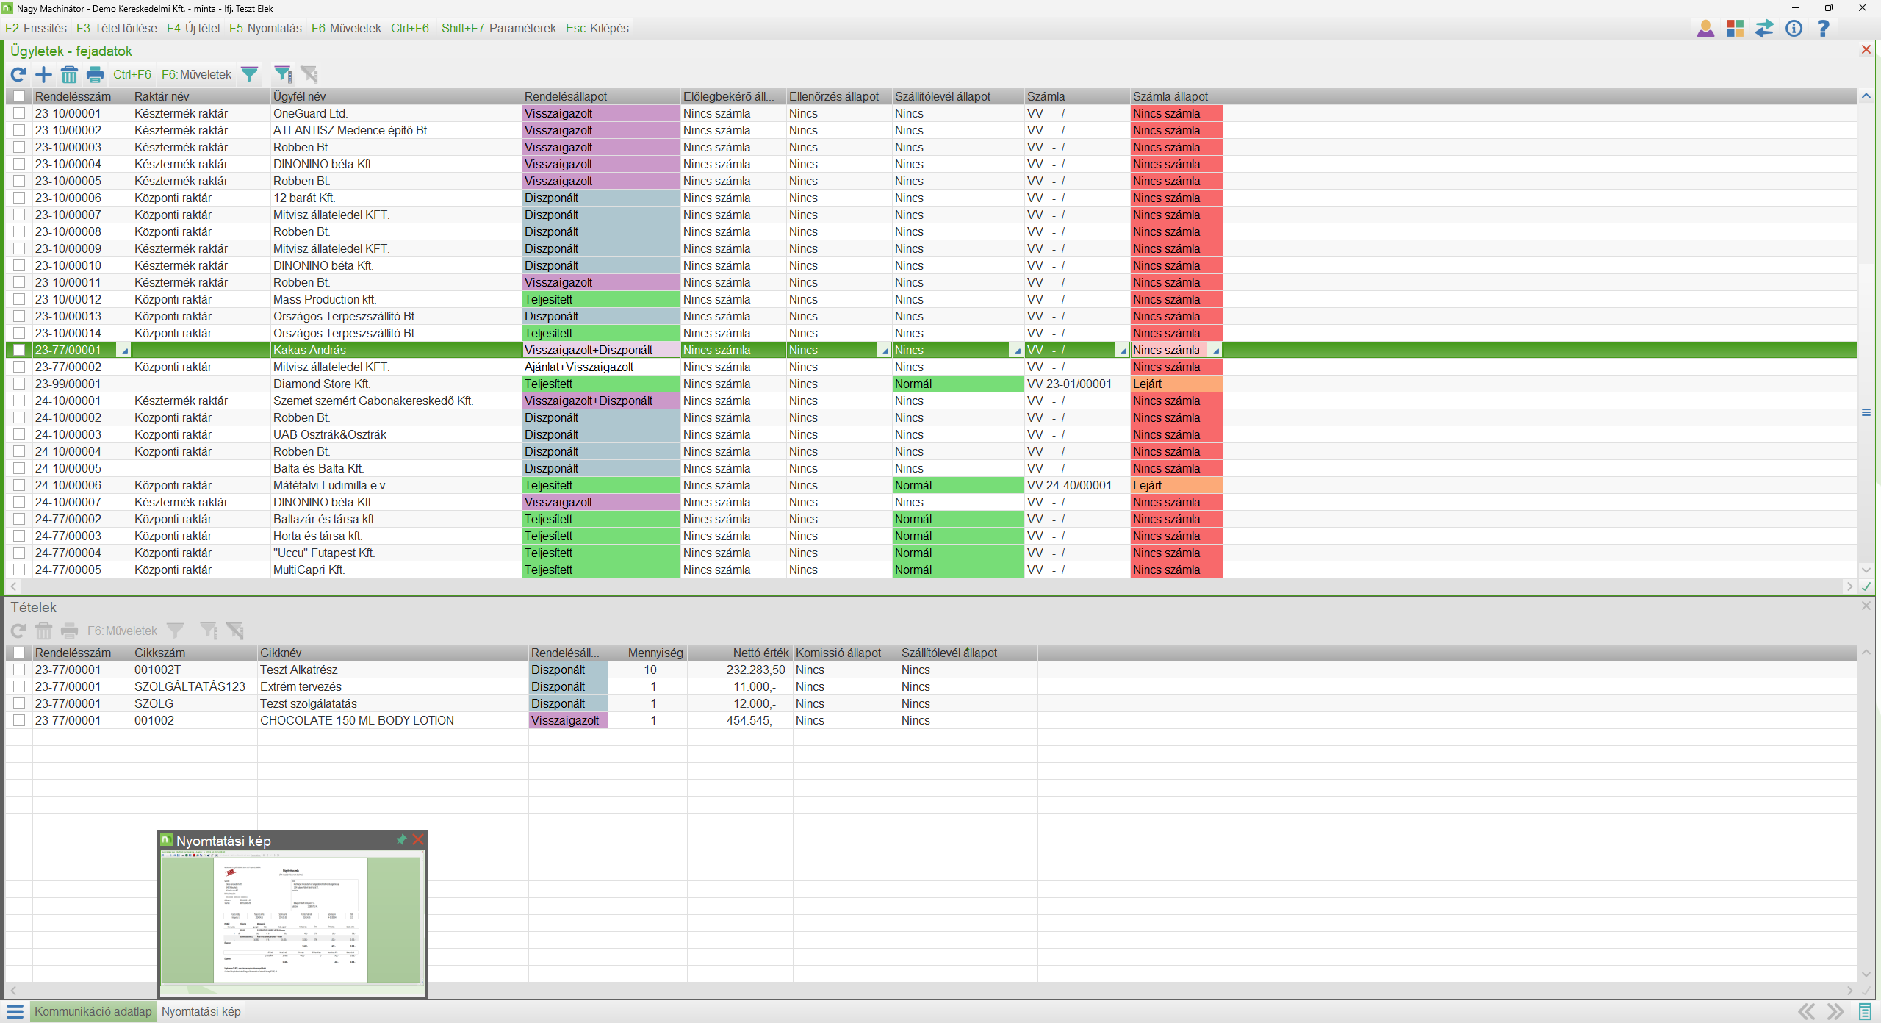Click the blue refresh icon in Ügyletek toolbar
The image size is (1881, 1023).
[18, 74]
